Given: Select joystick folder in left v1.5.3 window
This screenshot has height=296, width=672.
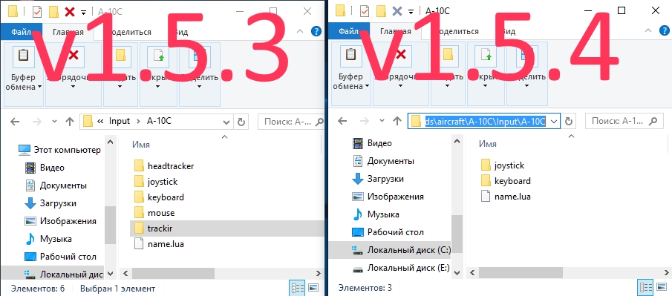Looking at the screenshot, I should [x=156, y=182].
